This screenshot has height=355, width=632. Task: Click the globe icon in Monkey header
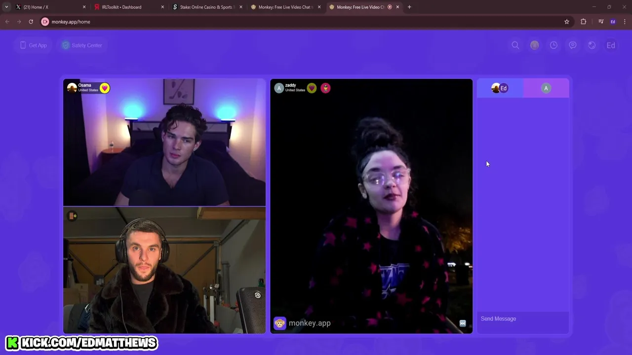(592, 45)
